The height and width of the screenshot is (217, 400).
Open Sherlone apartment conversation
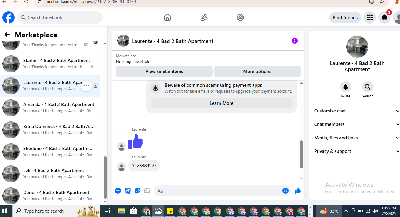coord(50,152)
